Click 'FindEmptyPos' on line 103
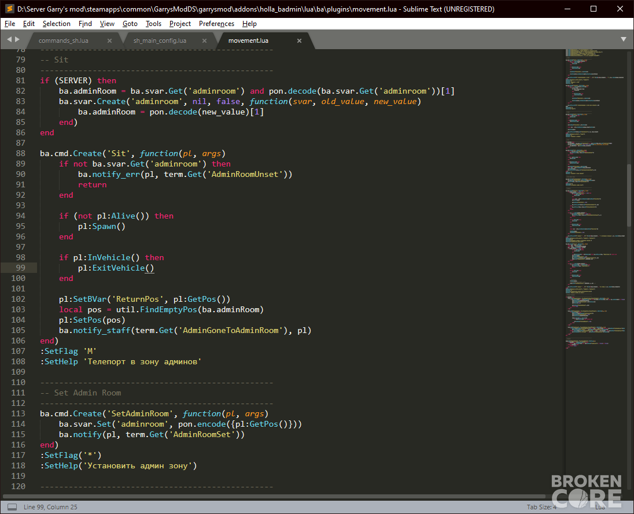Image resolution: width=634 pixels, height=514 pixels. (x=168, y=309)
